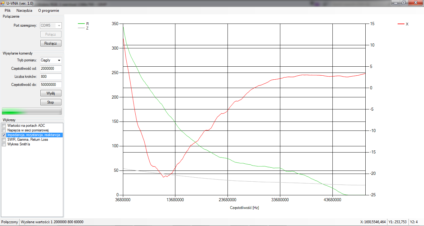Open the Plik menu
The image size is (424, 226).
pos(7,10)
